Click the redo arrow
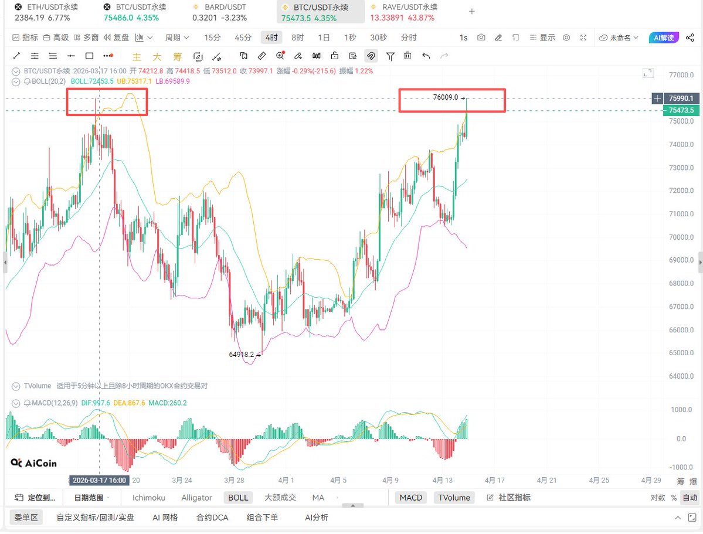Viewport: 703px width, 534px height. coord(444,56)
